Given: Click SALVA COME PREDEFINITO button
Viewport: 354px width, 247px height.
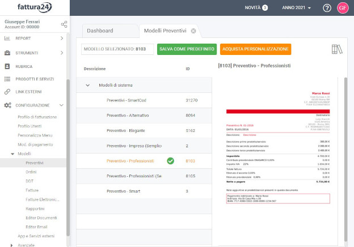Looking at the screenshot, I should click(x=187, y=49).
